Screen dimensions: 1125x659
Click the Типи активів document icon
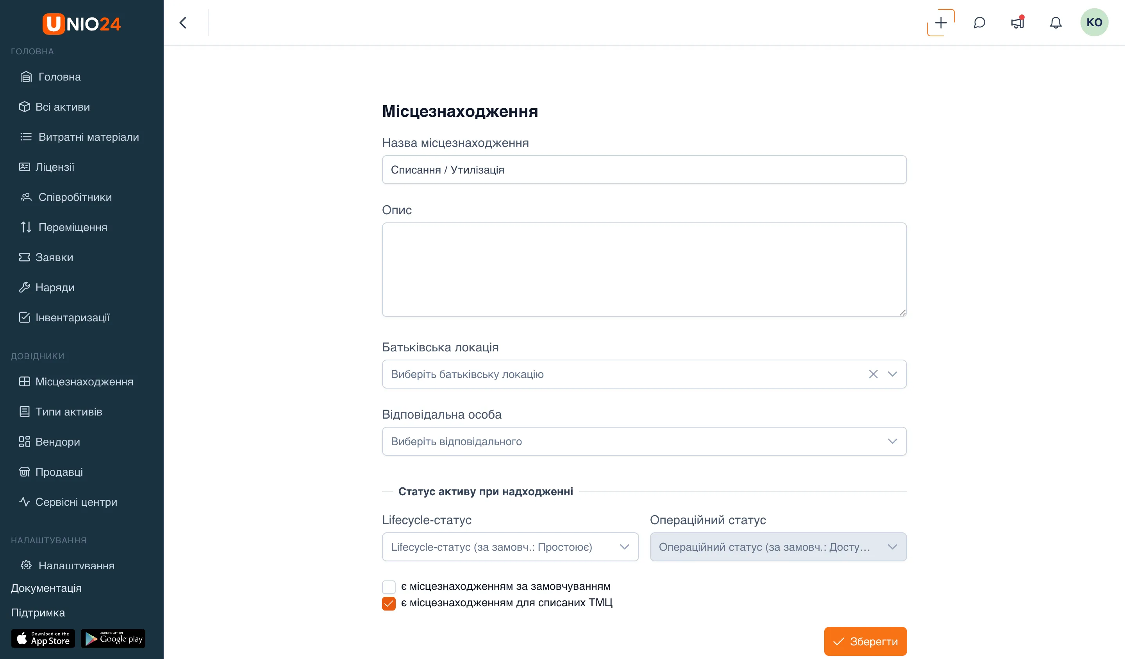click(25, 412)
